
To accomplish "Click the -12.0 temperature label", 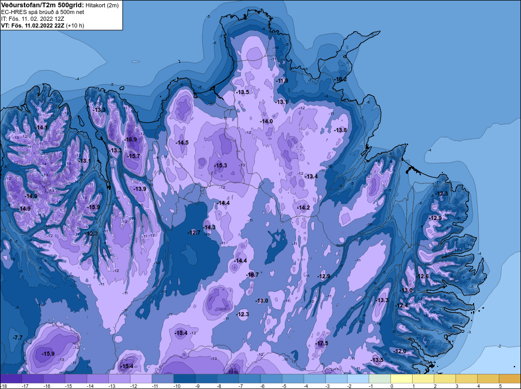I will coord(400,351).
